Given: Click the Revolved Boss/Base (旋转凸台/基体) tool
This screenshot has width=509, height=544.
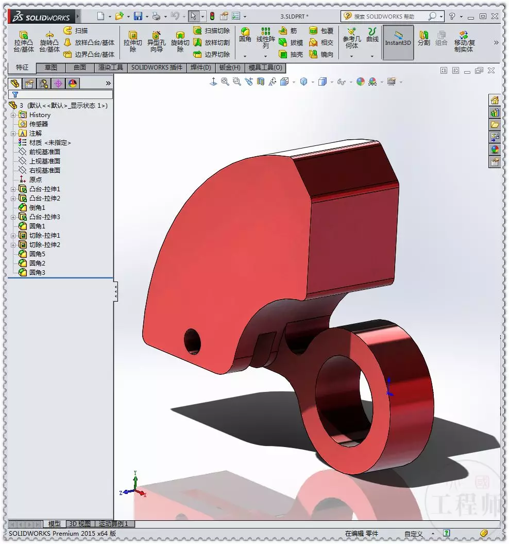Looking at the screenshot, I should [49, 42].
